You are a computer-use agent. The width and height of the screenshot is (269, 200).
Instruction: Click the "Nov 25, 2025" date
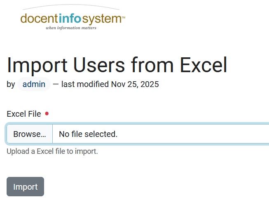135,84
